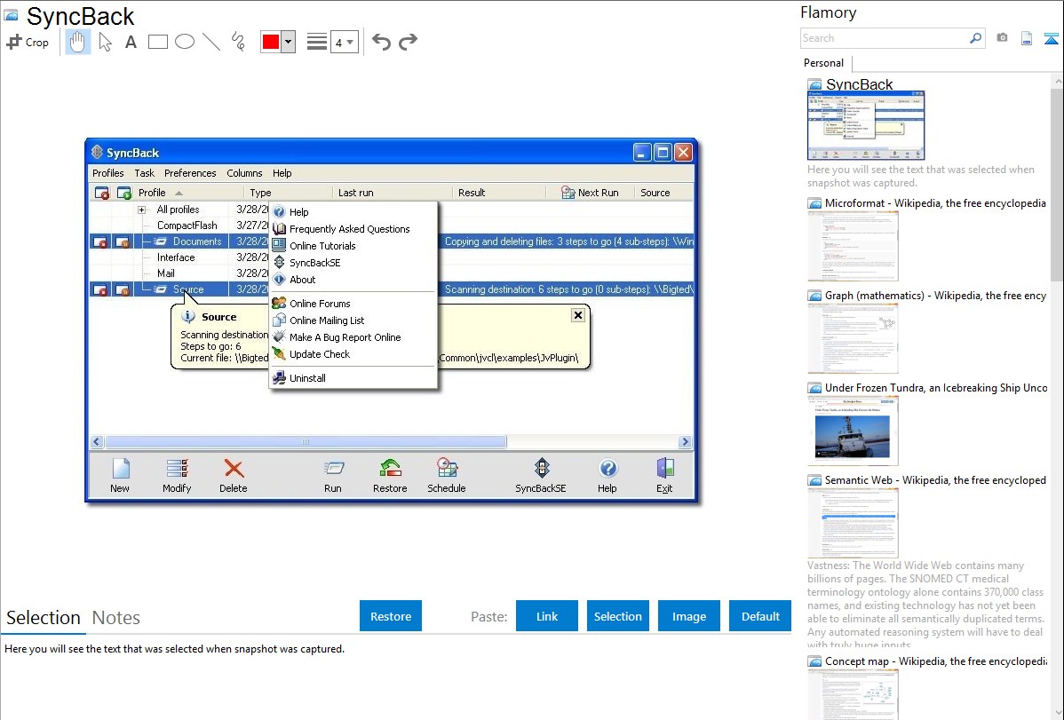1064x720 pixels.
Task: Click the Schedule icon in SyncBack toolbar
Action: [447, 468]
